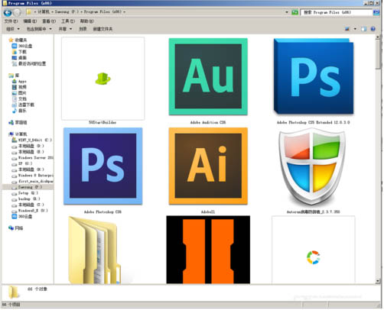The width and height of the screenshot is (384, 310).
Task: Click the change view icon in toolbar
Action: coord(347,29)
